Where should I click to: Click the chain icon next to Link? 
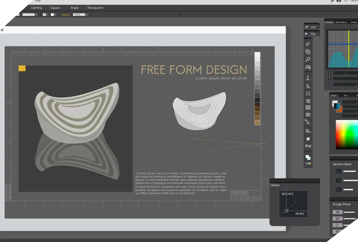pos(307,27)
